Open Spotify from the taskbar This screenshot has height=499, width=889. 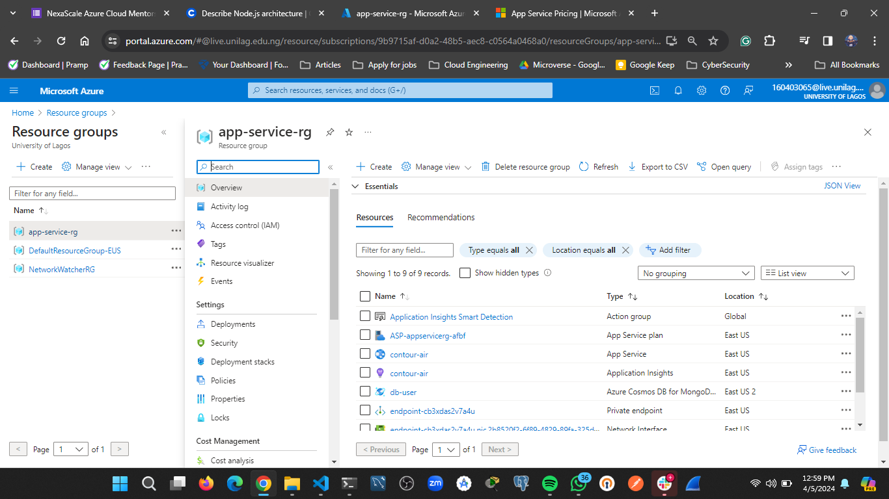pos(550,483)
